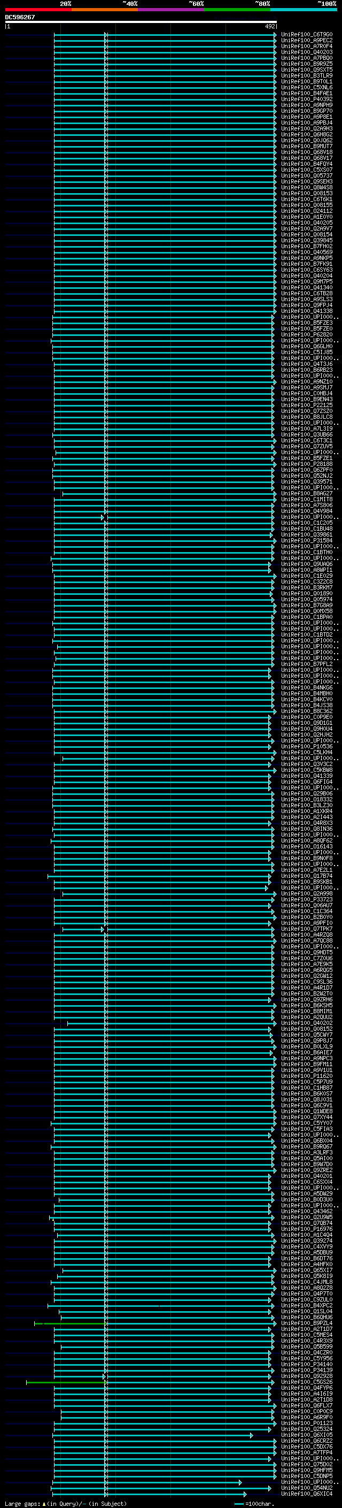
Task: Click label UniRef100_Q6H8G2
Action: [307, 135]
